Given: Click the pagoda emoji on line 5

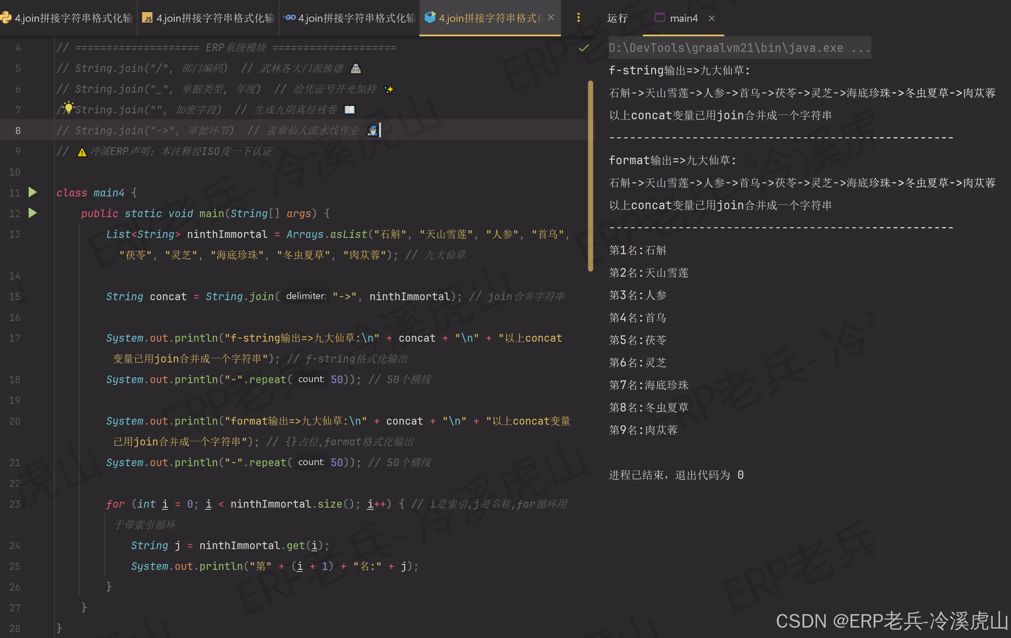Looking at the screenshot, I should 356,68.
